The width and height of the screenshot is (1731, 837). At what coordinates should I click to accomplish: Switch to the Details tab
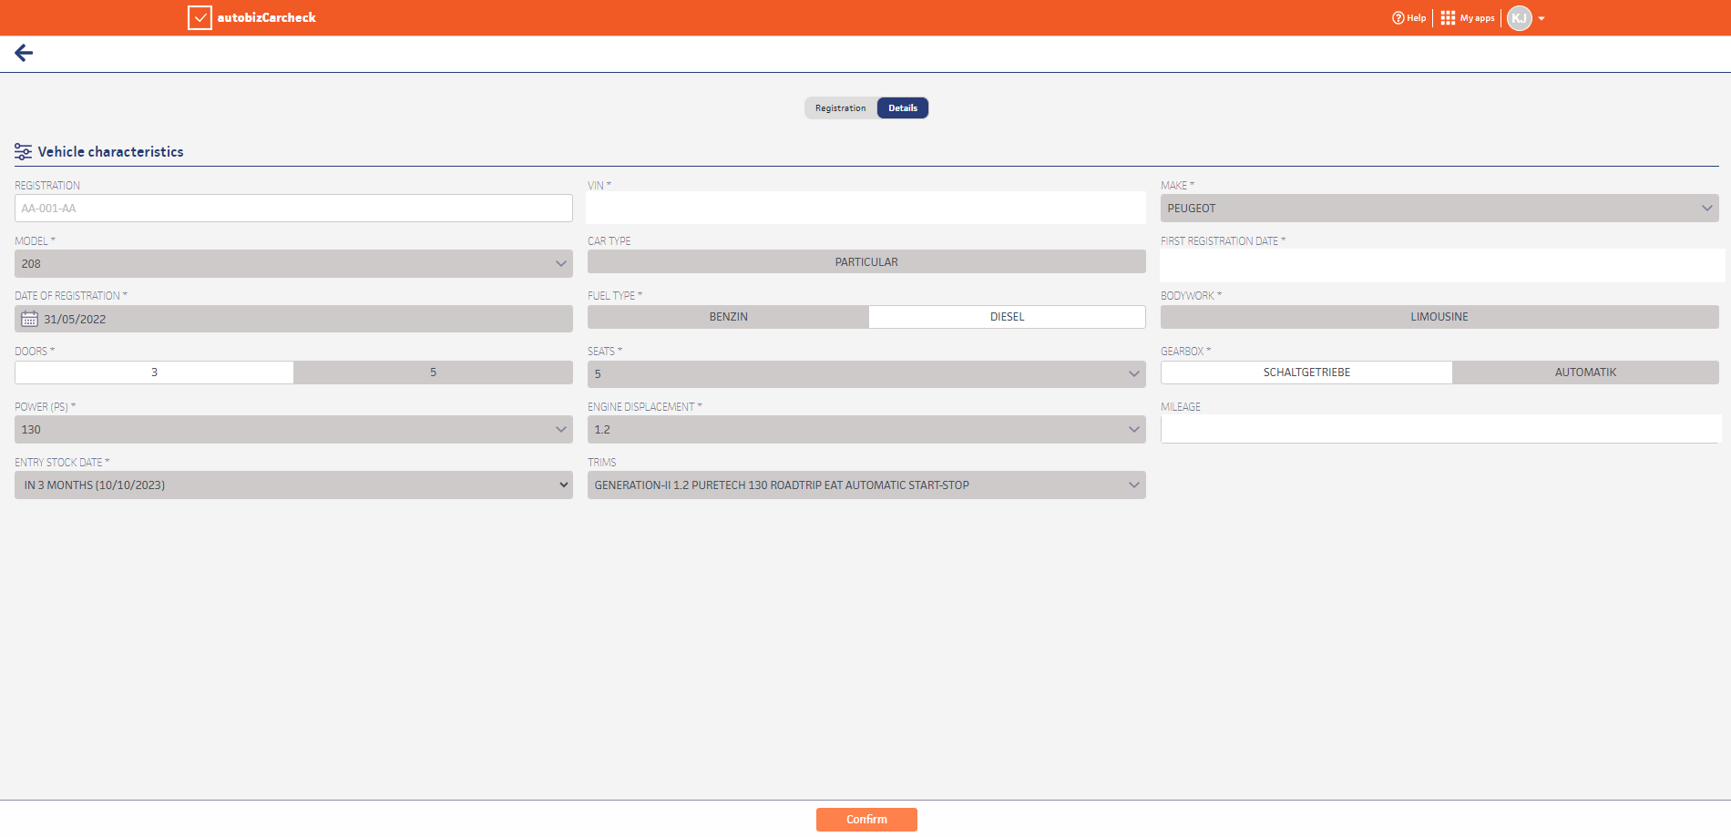(x=903, y=108)
